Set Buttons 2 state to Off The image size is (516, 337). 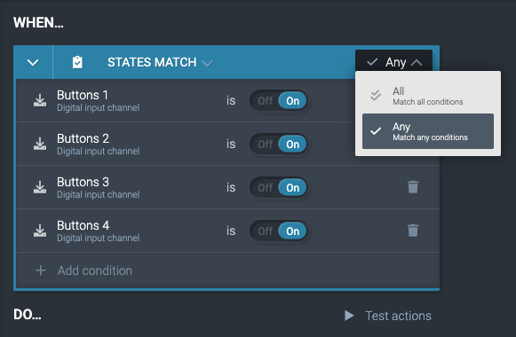tap(265, 144)
